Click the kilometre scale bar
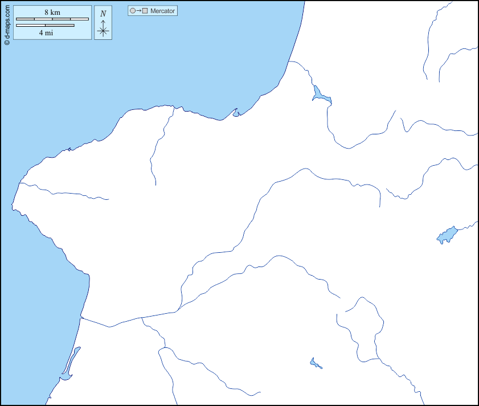 52,19
